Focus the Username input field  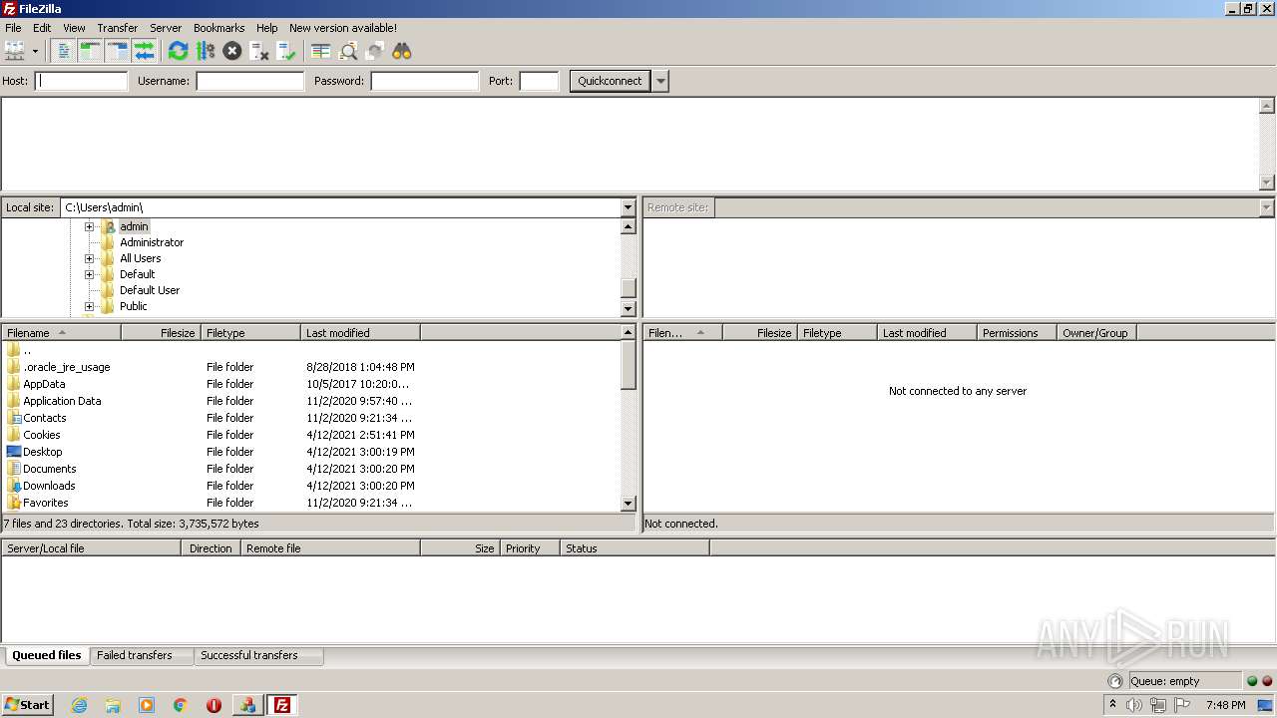249,81
